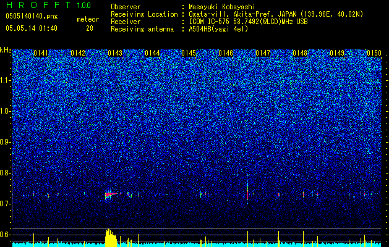Click time marker 0147
The image size is (389, 247).
pyautogui.click(x=263, y=53)
